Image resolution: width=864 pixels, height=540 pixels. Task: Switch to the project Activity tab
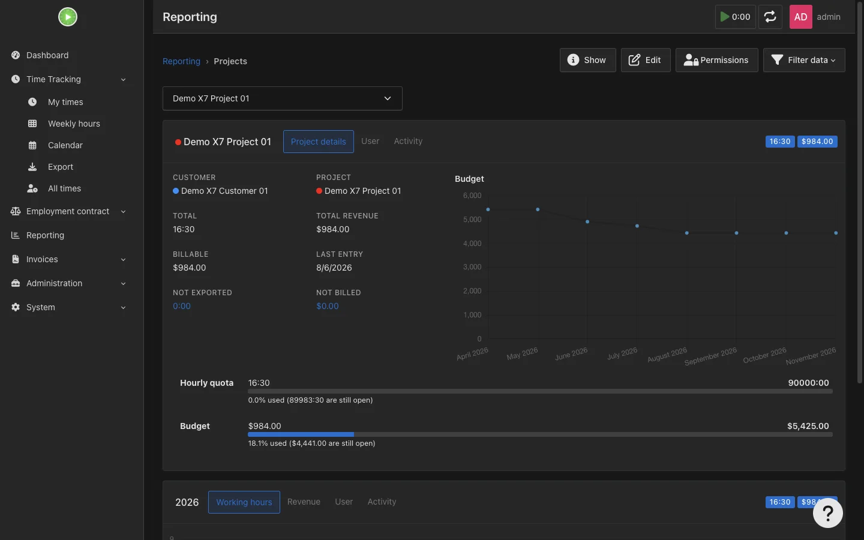pos(408,141)
